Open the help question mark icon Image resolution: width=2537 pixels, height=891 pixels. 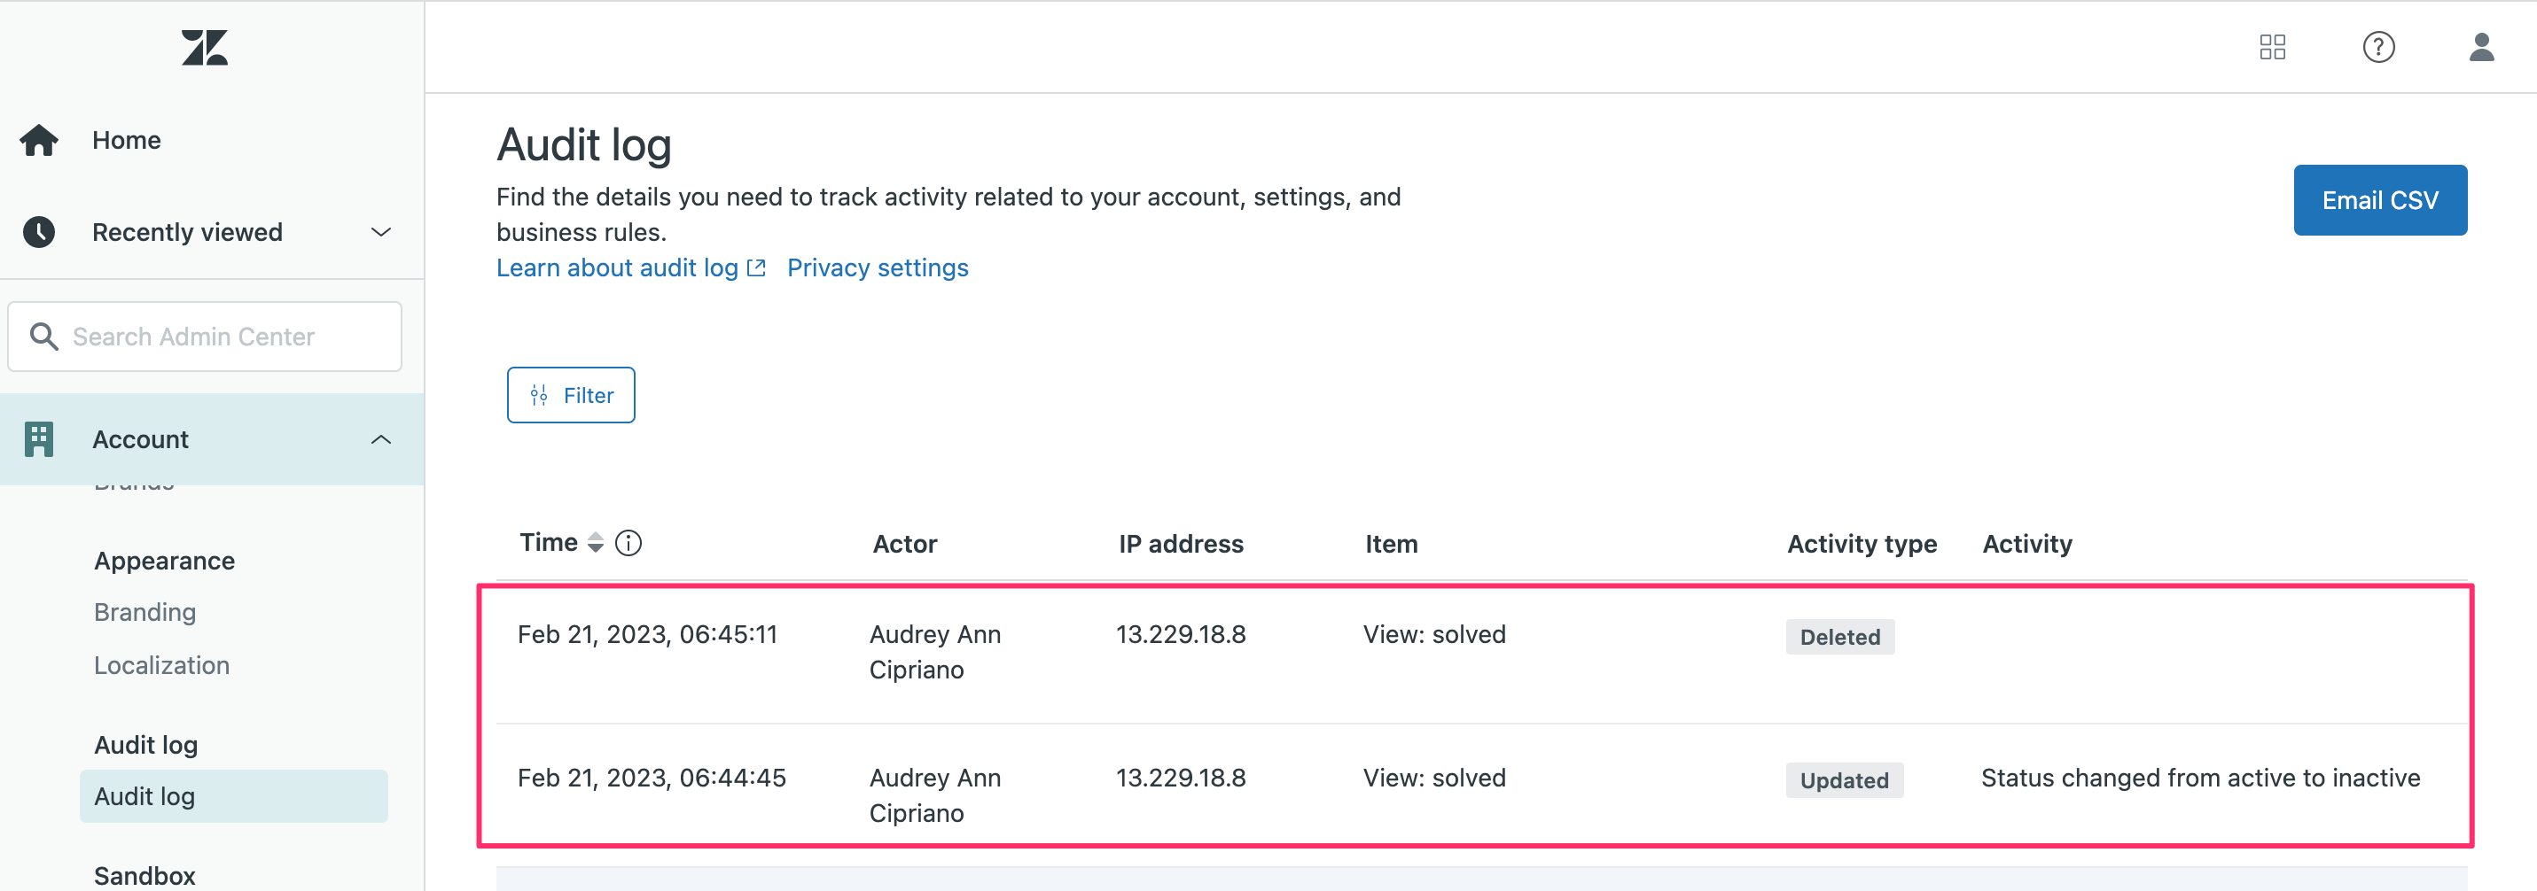tap(2377, 47)
